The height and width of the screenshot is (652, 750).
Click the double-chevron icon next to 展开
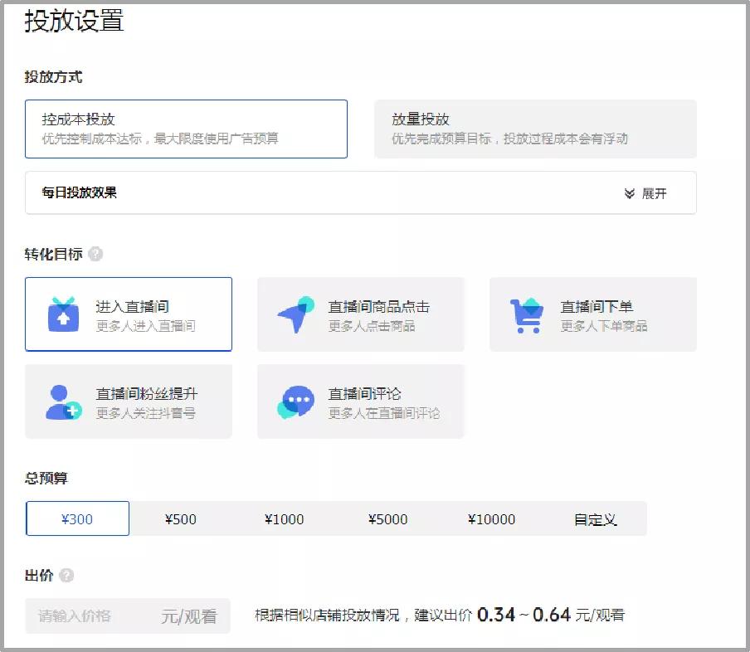pos(628,192)
